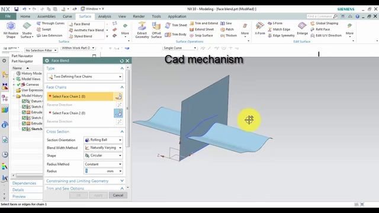Expand Constraining and Limiting Geometry section
This screenshot has width=379, height=213.
pos(122,181)
